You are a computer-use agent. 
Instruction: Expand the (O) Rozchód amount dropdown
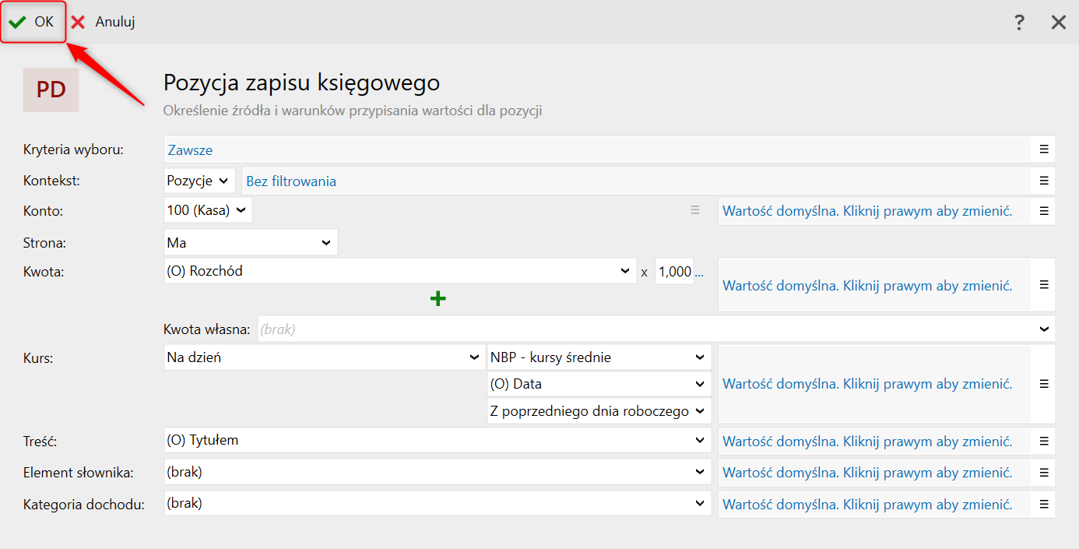tap(400, 271)
